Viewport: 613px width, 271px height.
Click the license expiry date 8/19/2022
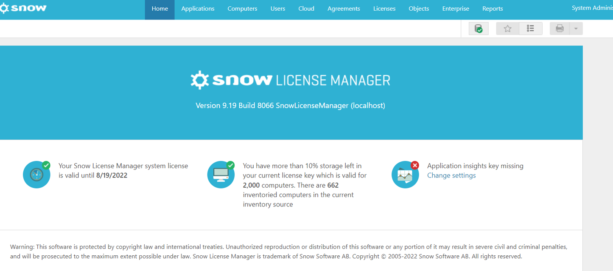[112, 175]
